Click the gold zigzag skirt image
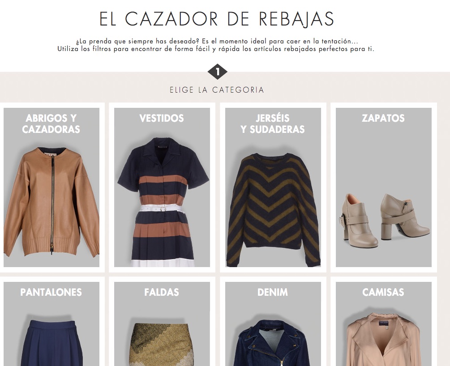Image resolution: width=450 pixels, height=366 pixels. pyautogui.click(x=161, y=345)
